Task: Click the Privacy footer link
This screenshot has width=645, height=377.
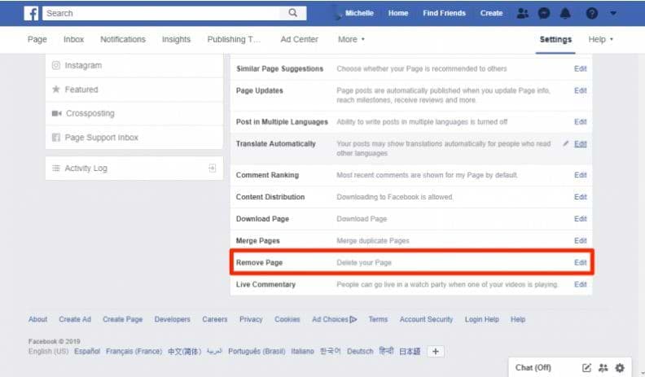Action: click(251, 319)
